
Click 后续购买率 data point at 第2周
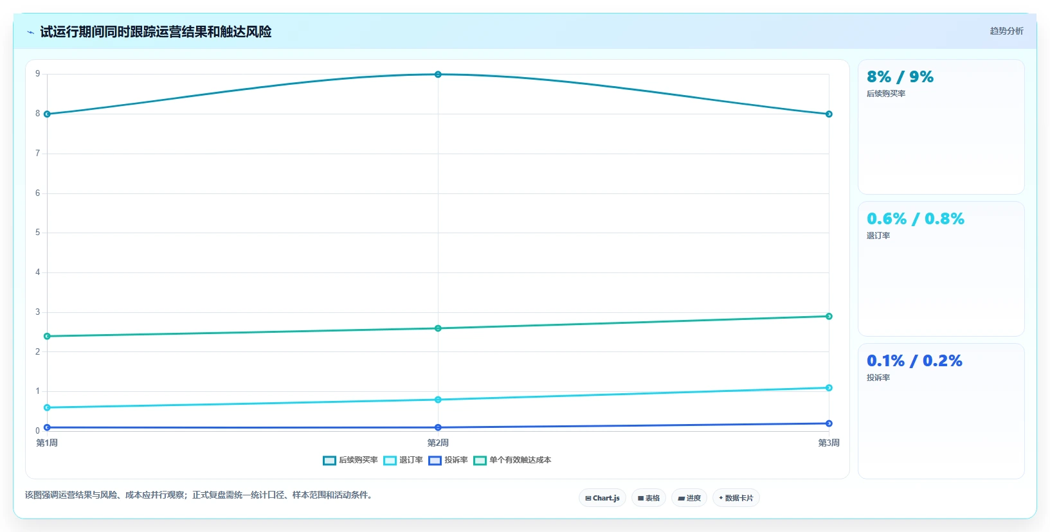coord(438,75)
